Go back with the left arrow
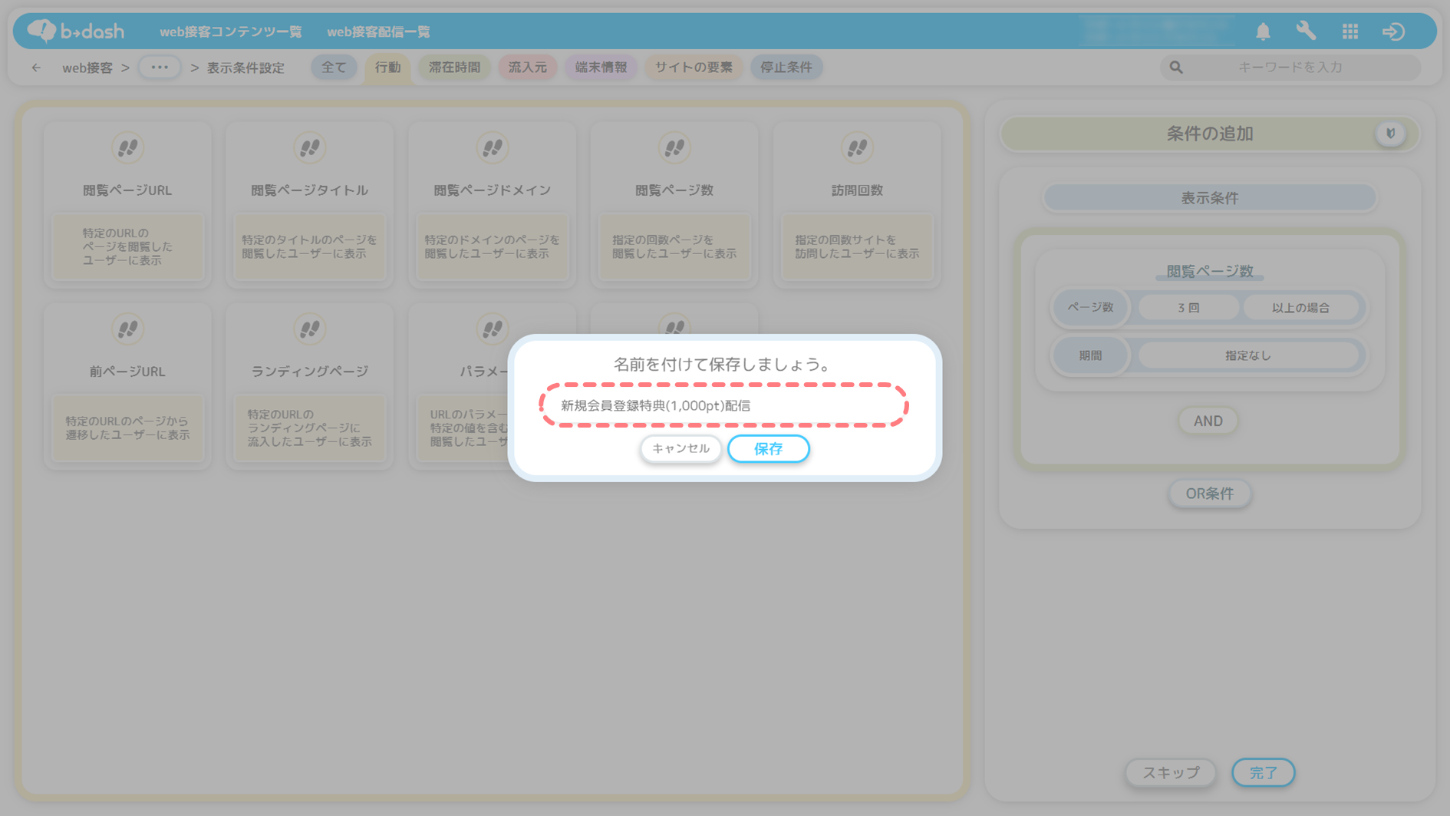This screenshot has height=816, width=1450. pos(36,68)
